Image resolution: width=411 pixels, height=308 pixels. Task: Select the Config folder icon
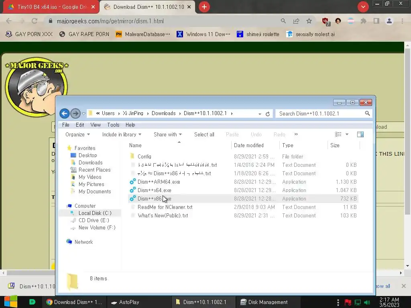pos(132,156)
